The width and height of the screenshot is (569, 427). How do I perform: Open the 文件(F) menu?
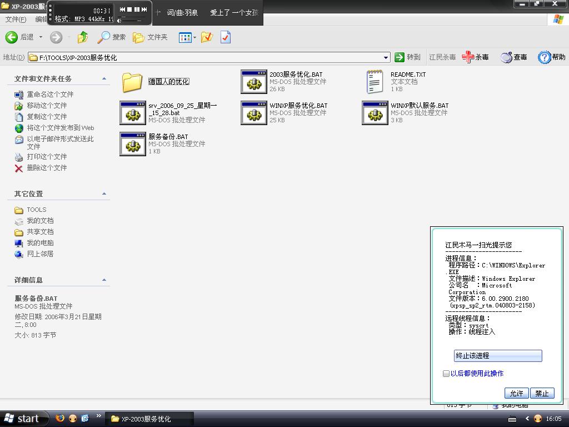tap(16, 19)
